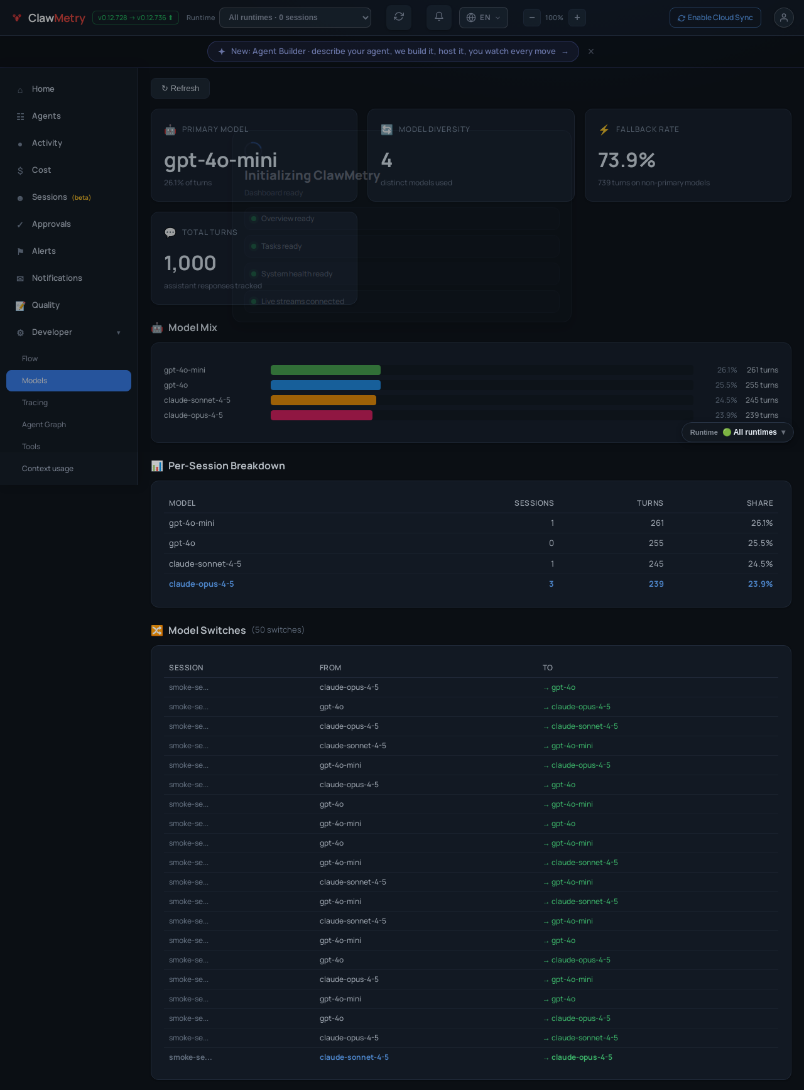The height and width of the screenshot is (1090, 804).
Task: Open the Agent Builder announcement link
Action: (x=393, y=52)
